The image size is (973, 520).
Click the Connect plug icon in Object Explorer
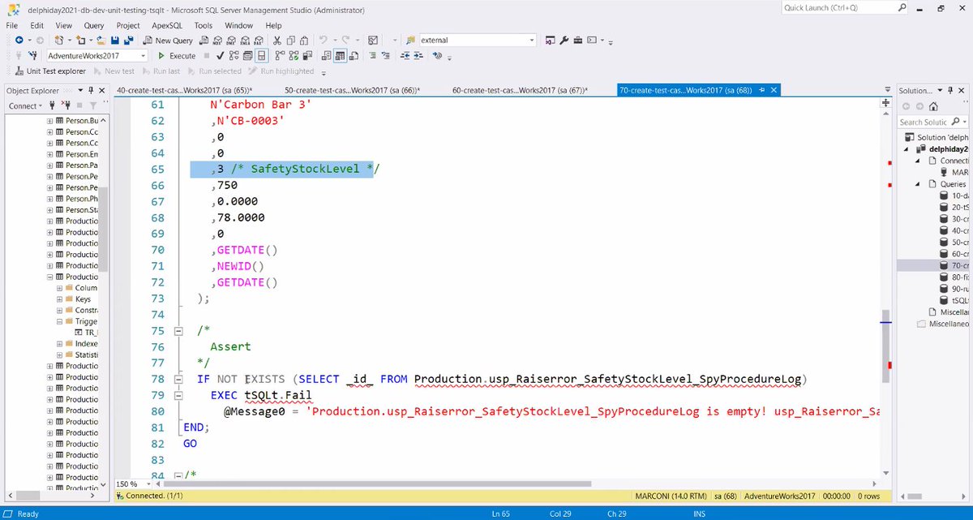[52, 105]
